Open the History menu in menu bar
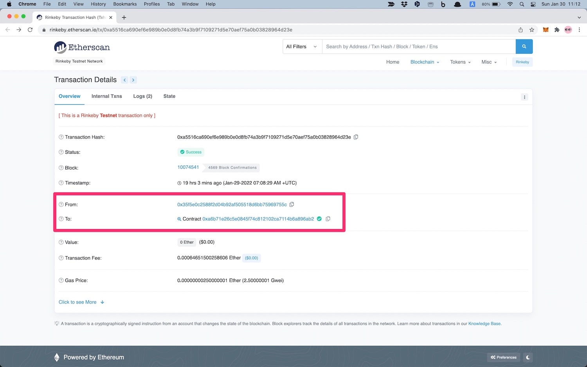Image resolution: width=587 pixels, height=367 pixels. (x=98, y=4)
